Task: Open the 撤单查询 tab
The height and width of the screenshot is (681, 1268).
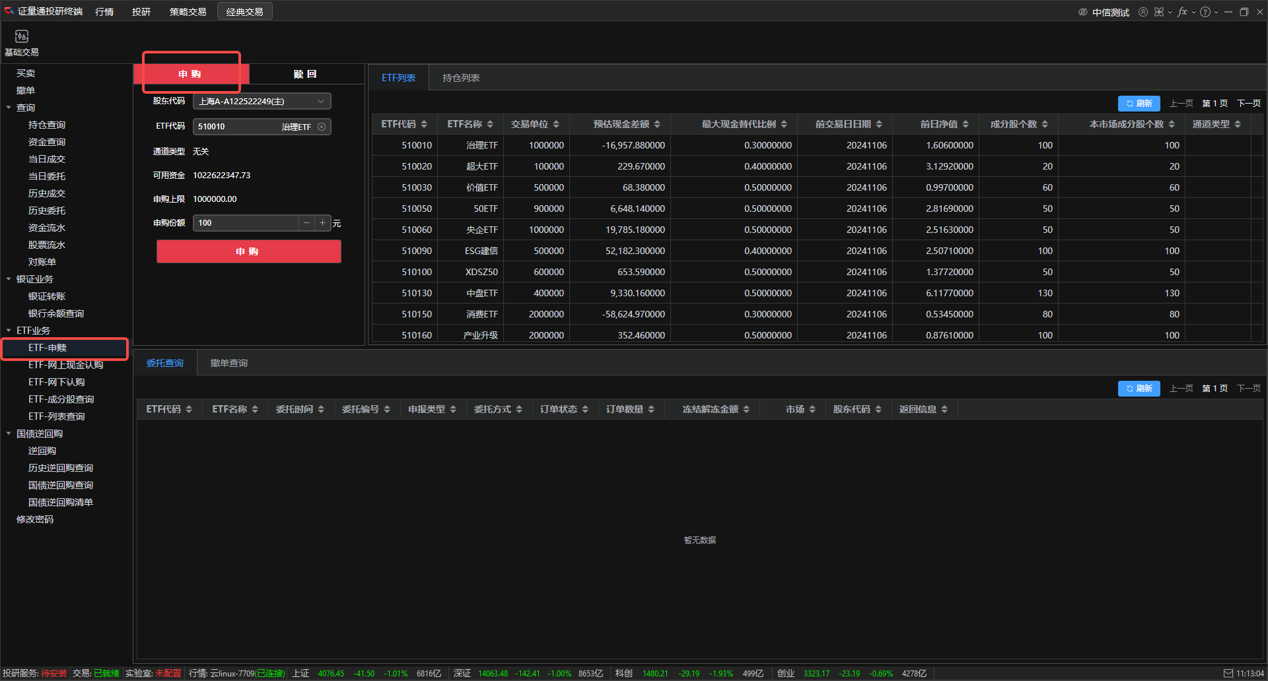Action: tap(229, 363)
